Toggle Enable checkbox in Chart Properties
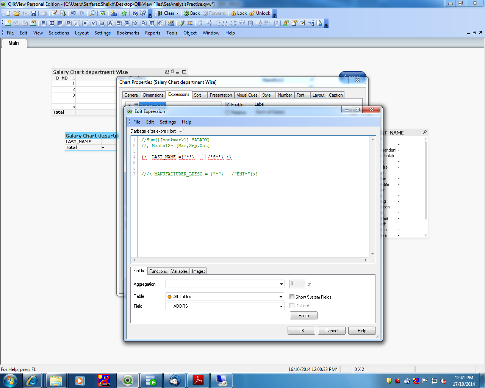Screen dimensions: 485x388 pyautogui.click(x=227, y=104)
